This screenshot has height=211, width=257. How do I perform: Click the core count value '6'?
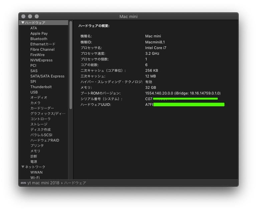click(147, 65)
